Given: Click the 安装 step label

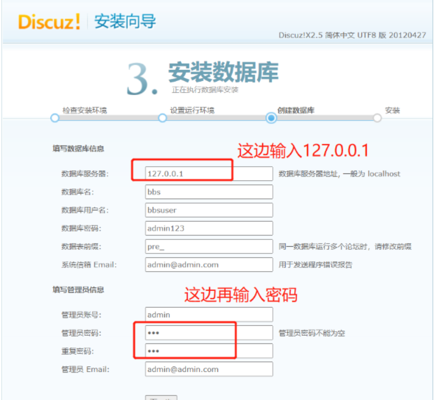Looking at the screenshot, I should tap(392, 110).
